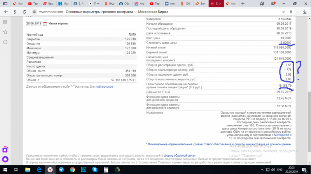This screenshot has width=311, height=174.
Task: Open Calculator from the taskbar
Action: tap(106, 170)
